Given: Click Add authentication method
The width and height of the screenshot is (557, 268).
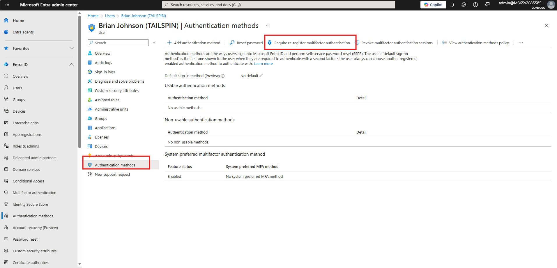Looking at the screenshot, I should coord(194,43).
